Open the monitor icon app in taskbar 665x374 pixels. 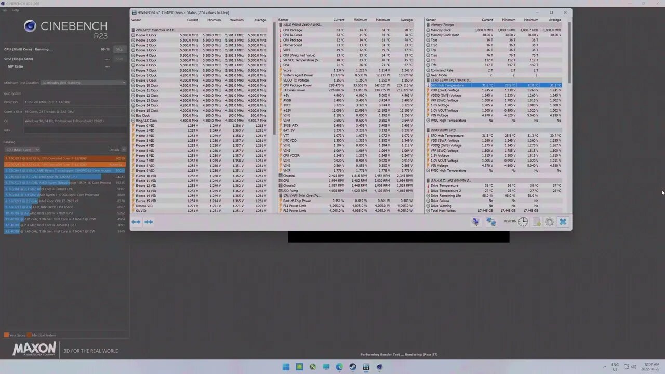click(x=326, y=367)
